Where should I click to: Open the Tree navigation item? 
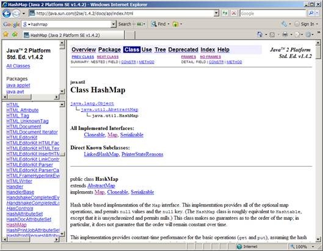coord(160,49)
